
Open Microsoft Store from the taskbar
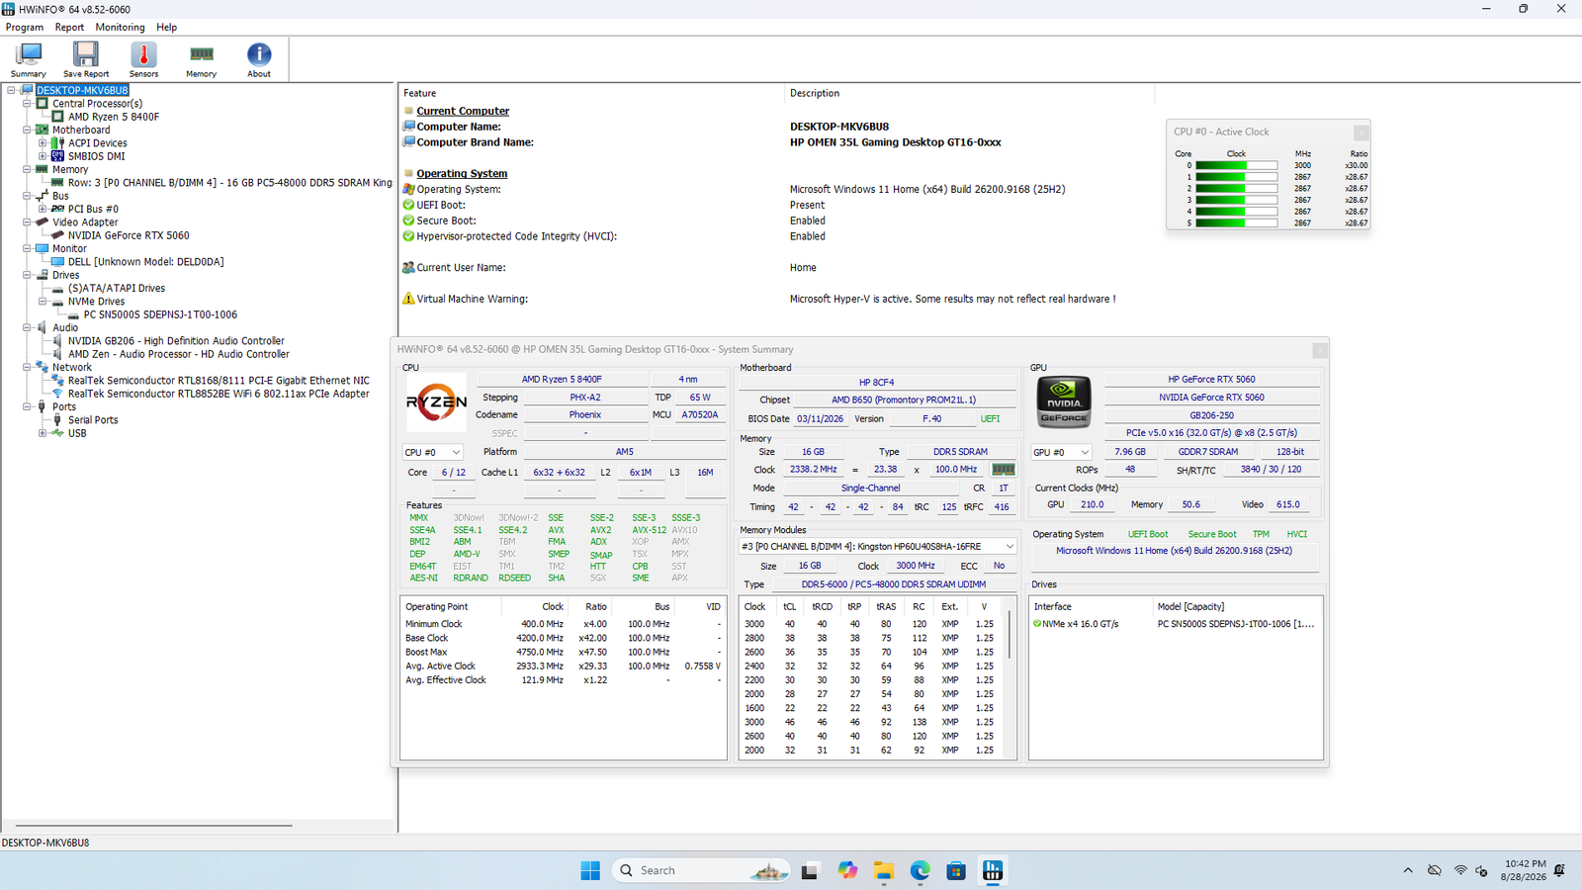pyautogui.click(x=956, y=870)
